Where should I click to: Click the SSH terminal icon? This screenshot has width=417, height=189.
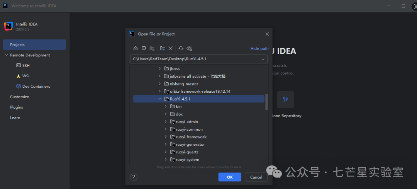[x=19, y=65]
